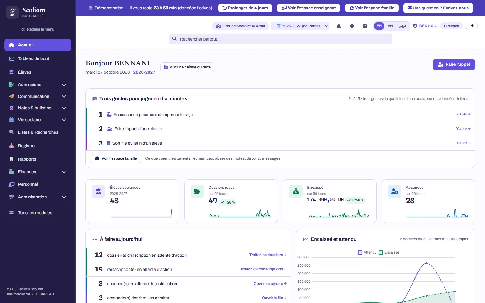This screenshot has width=485, height=303.
Task: Click the search magnifier icon
Action: tap(175, 39)
